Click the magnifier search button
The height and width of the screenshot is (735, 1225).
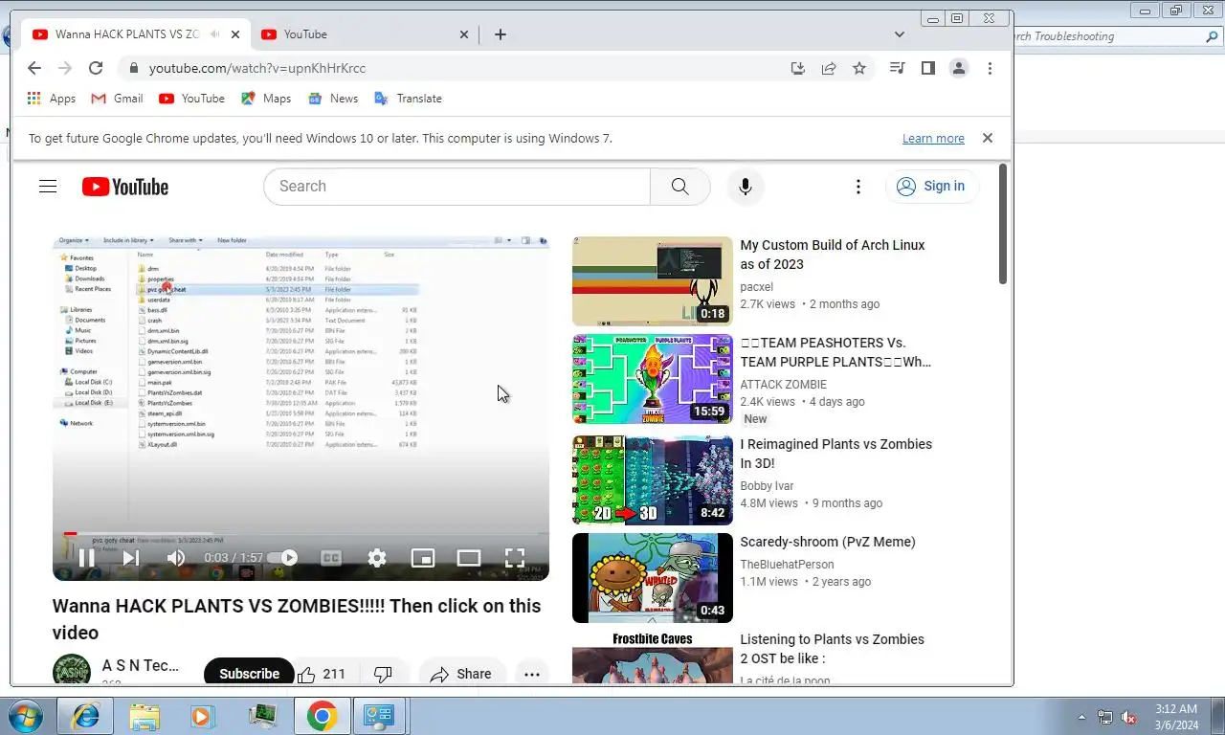(679, 187)
